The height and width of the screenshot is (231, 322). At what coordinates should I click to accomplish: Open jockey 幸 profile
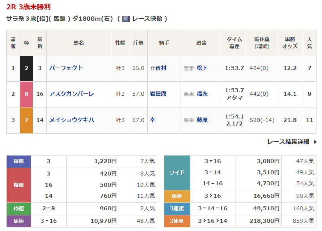click(153, 120)
